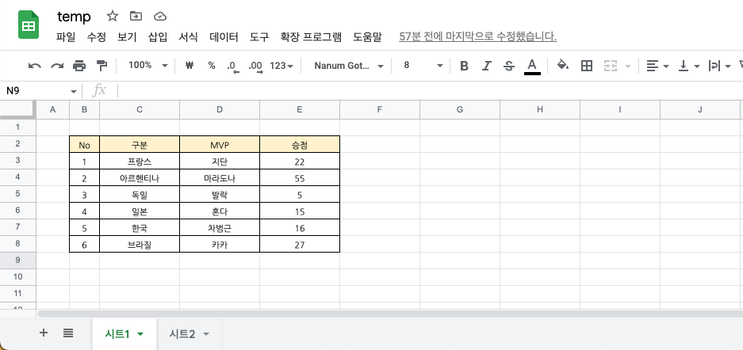Open fill color picker
Viewport: 743px width, 350px height.
(562, 65)
